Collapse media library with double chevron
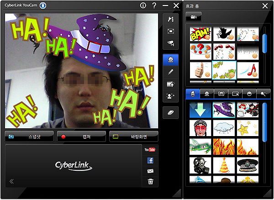Screen dimensions: 274x200 pyautogui.click(x=11, y=181)
